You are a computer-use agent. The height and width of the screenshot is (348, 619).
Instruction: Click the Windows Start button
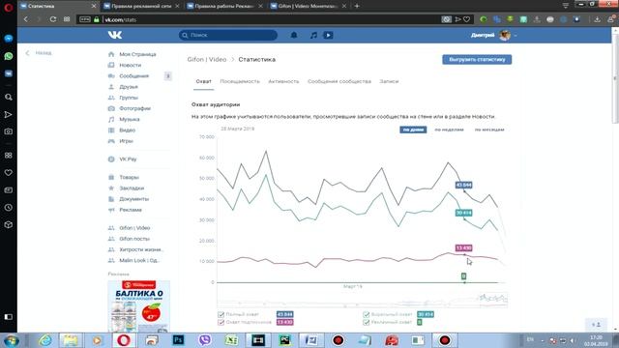(11, 340)
